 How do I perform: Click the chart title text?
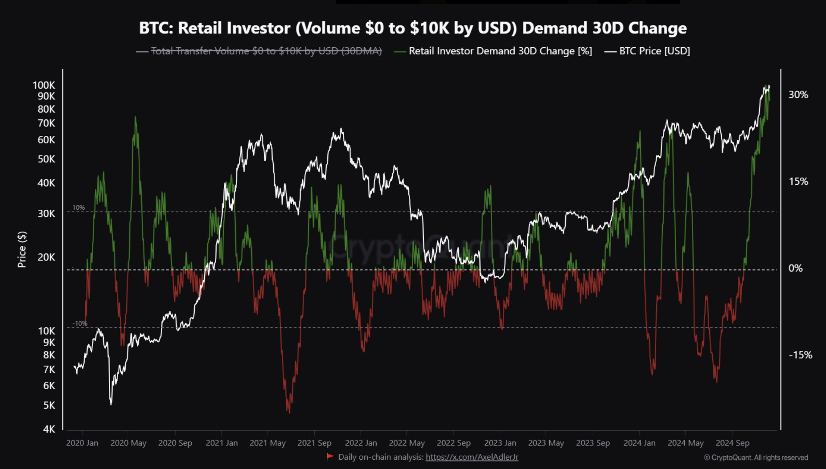click(x=413, y=28)
